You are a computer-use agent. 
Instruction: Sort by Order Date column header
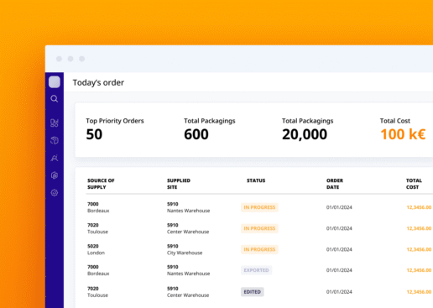(335, 184)
